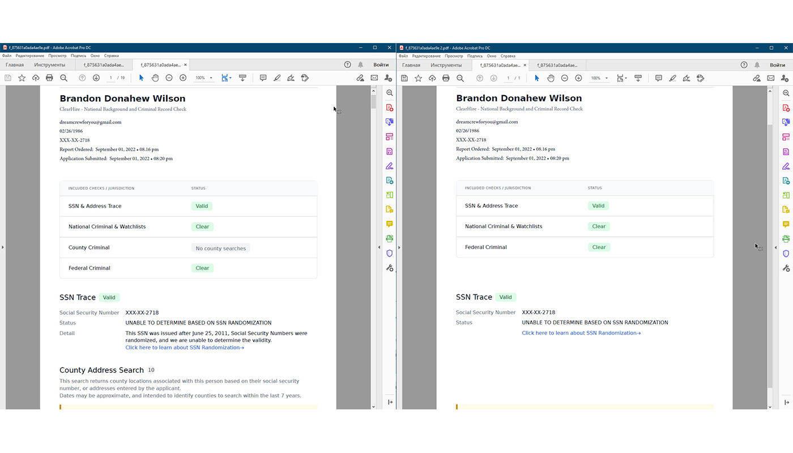Screen dimensions: 793x453
Task: Click the Share link icon in the right window
Action: point(757,78)
